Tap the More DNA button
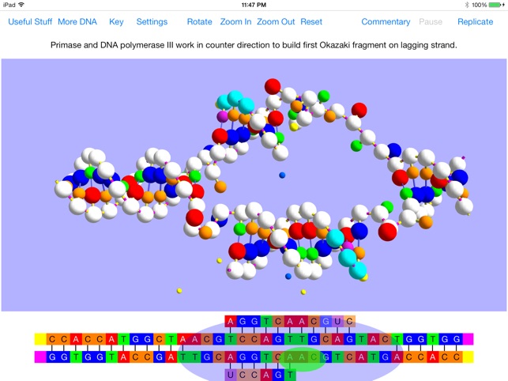Viewport: 508px width, 381px height. click(77, 21)
